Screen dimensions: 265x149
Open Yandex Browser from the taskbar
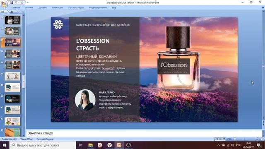[x=109, y=145]
